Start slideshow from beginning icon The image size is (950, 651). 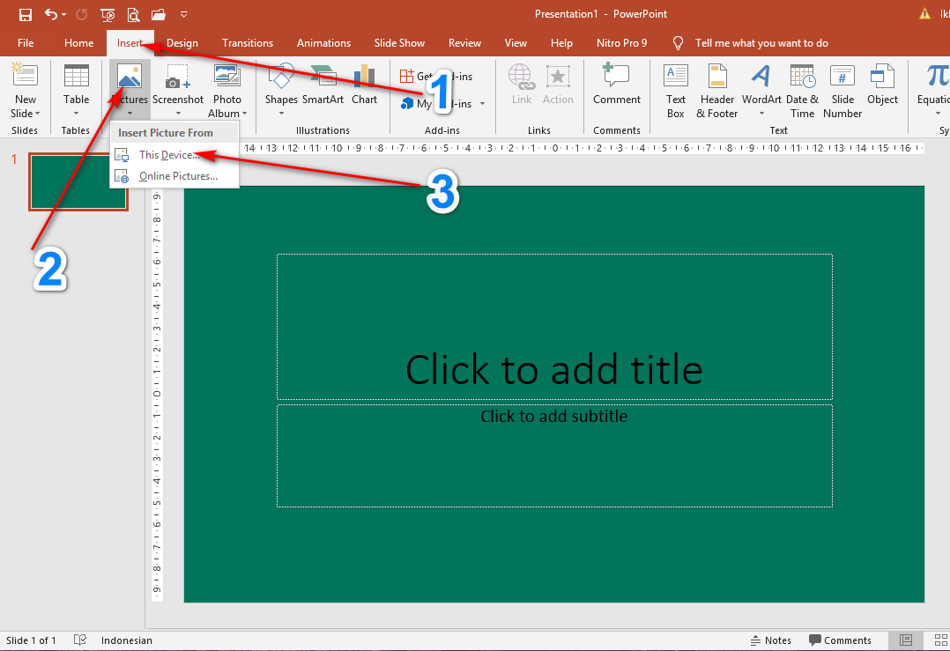tap(108, 14)
